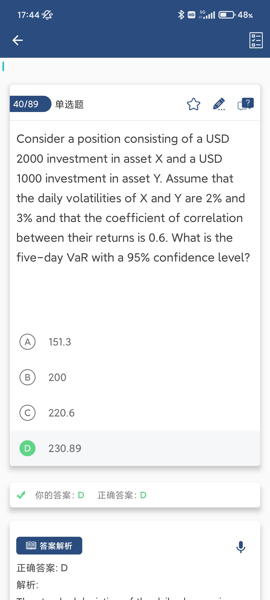The width and height of the screenshot is (270, 600).
Task: Open the question feedback bubble icon
Action: (x=245, y=104)
